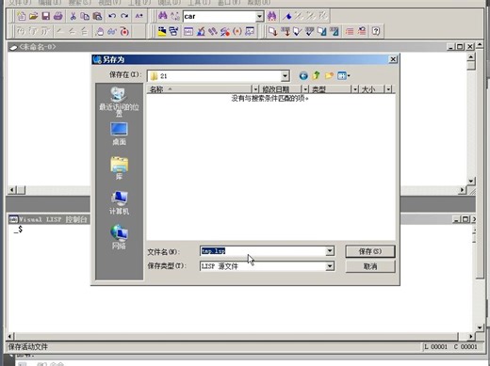Select 桌面 in places bar
This screenshot has height=366, width=490.
[119, 134]
